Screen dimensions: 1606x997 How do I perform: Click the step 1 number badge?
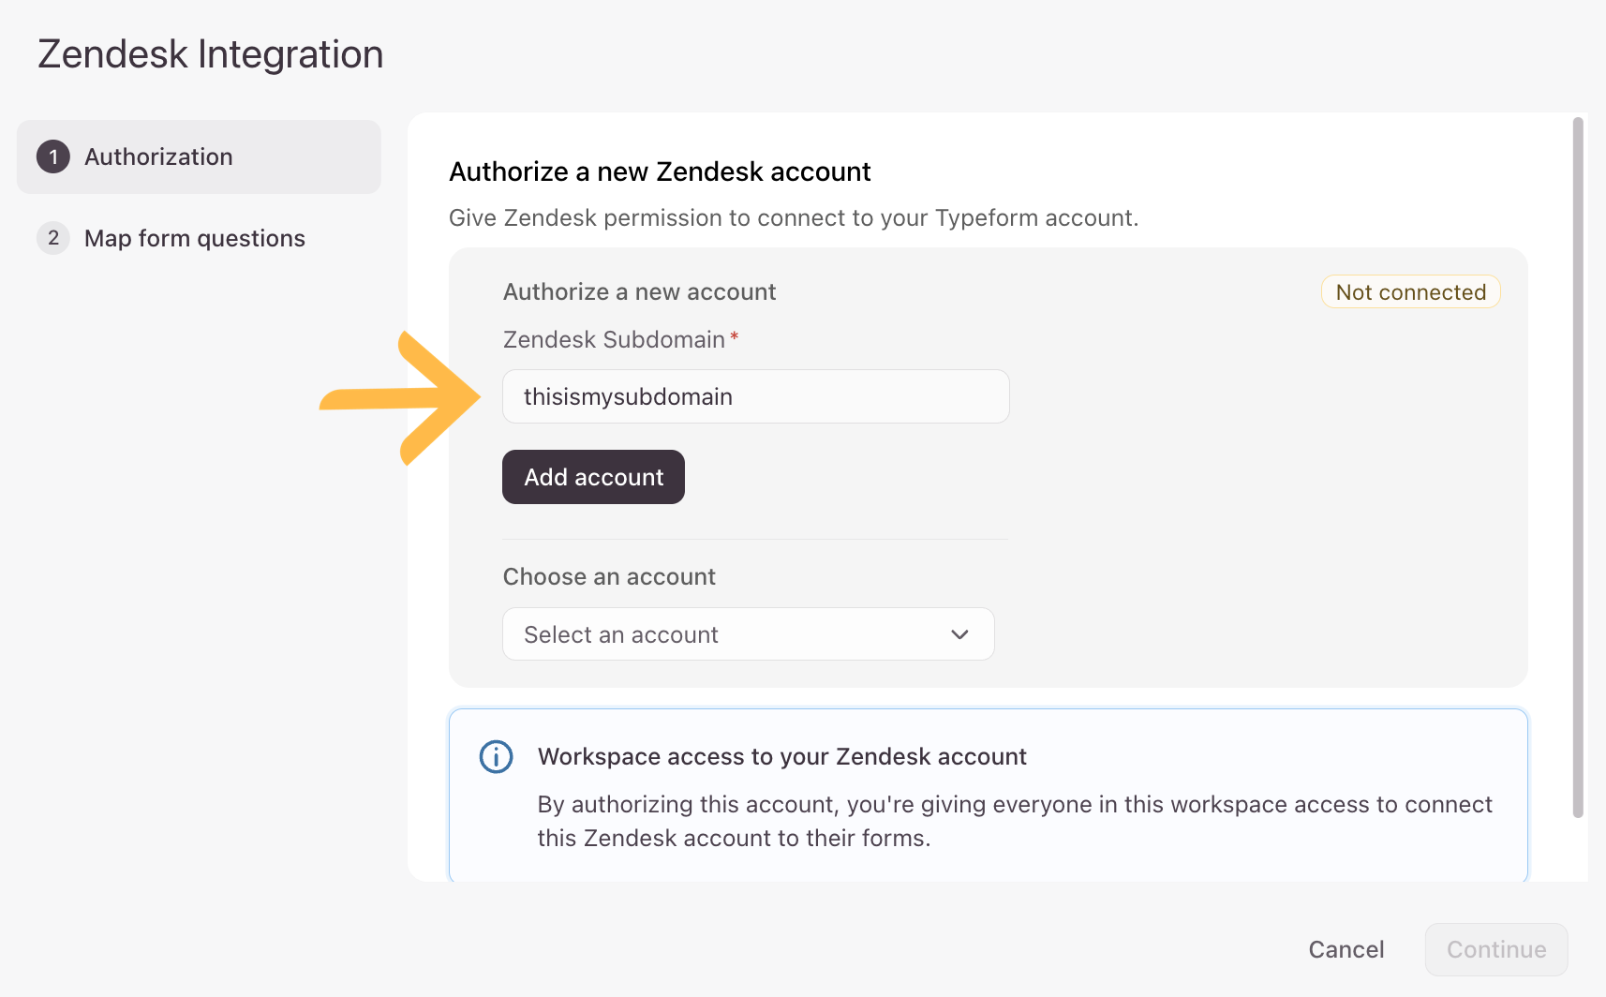pyautogui.click(x=53, y=156)
